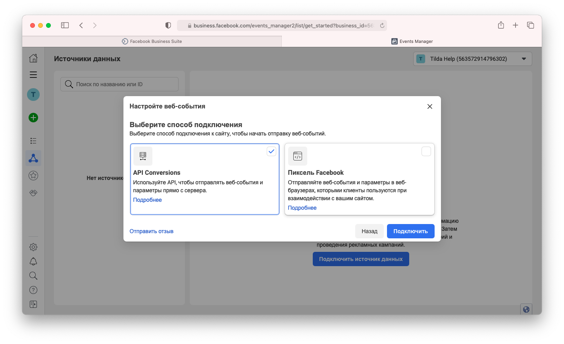Open the help question mark icon

33,290
